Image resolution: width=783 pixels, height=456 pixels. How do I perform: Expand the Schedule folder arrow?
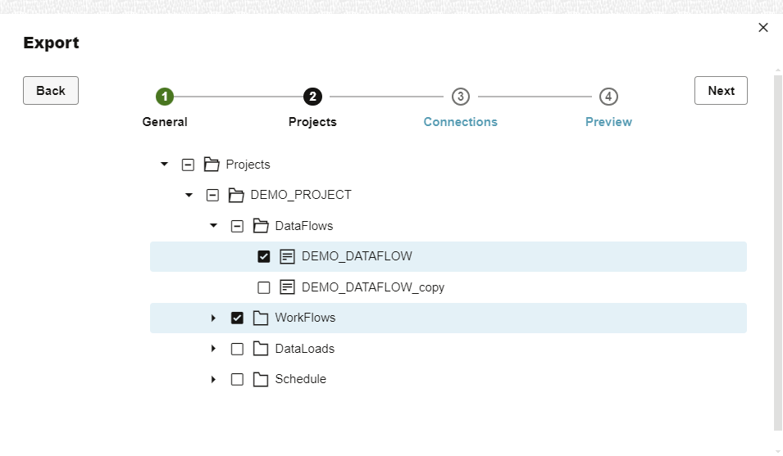click(213, 379)
